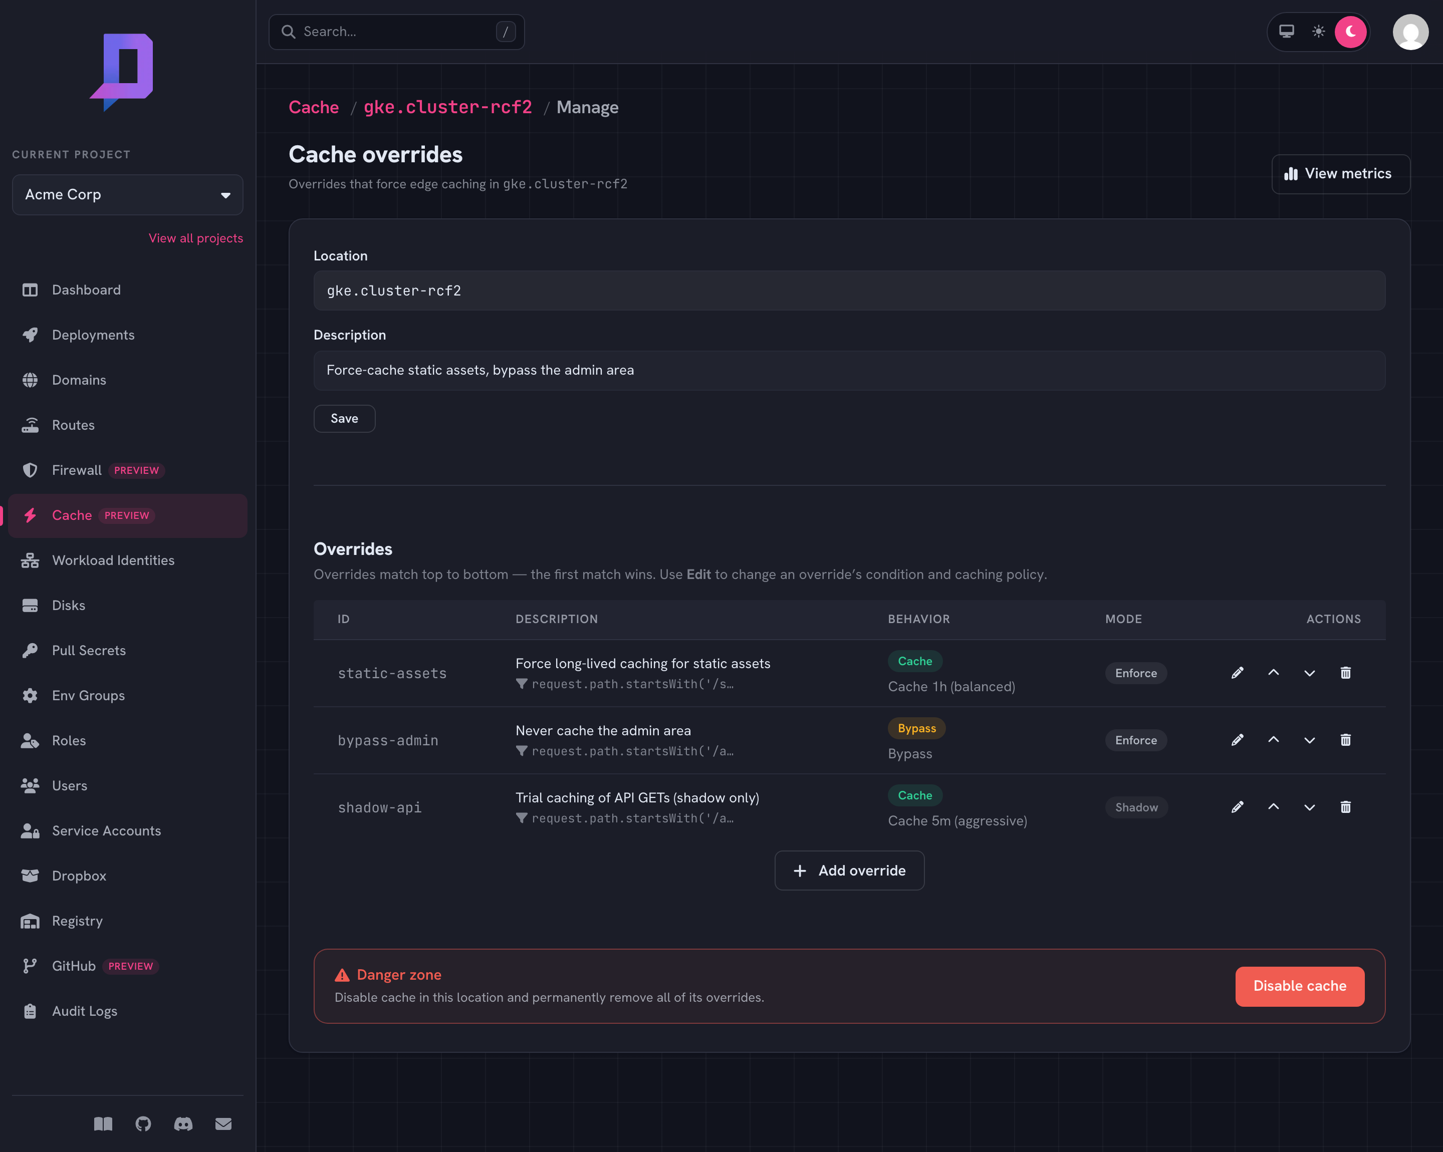
Task: Click the email envelope icon in footer
Action: tap(223, 1124)
